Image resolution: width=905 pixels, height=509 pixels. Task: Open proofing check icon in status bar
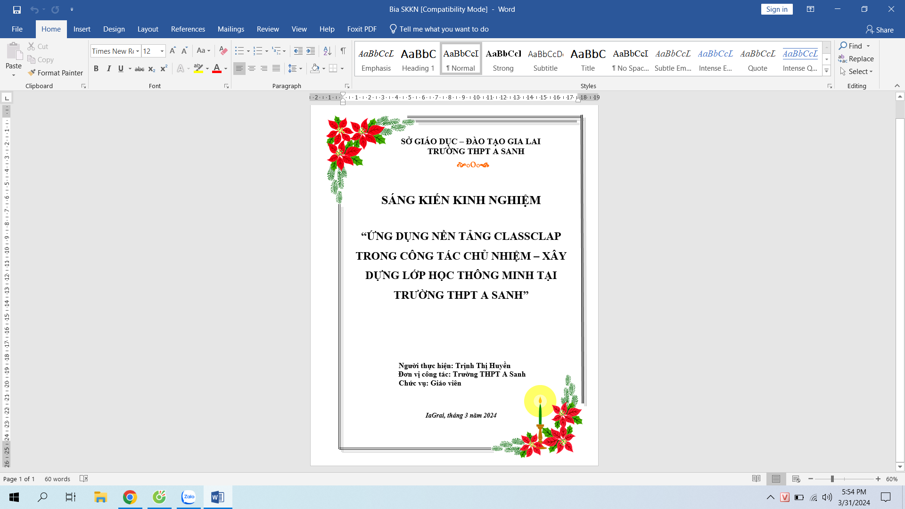pos(84,479)
